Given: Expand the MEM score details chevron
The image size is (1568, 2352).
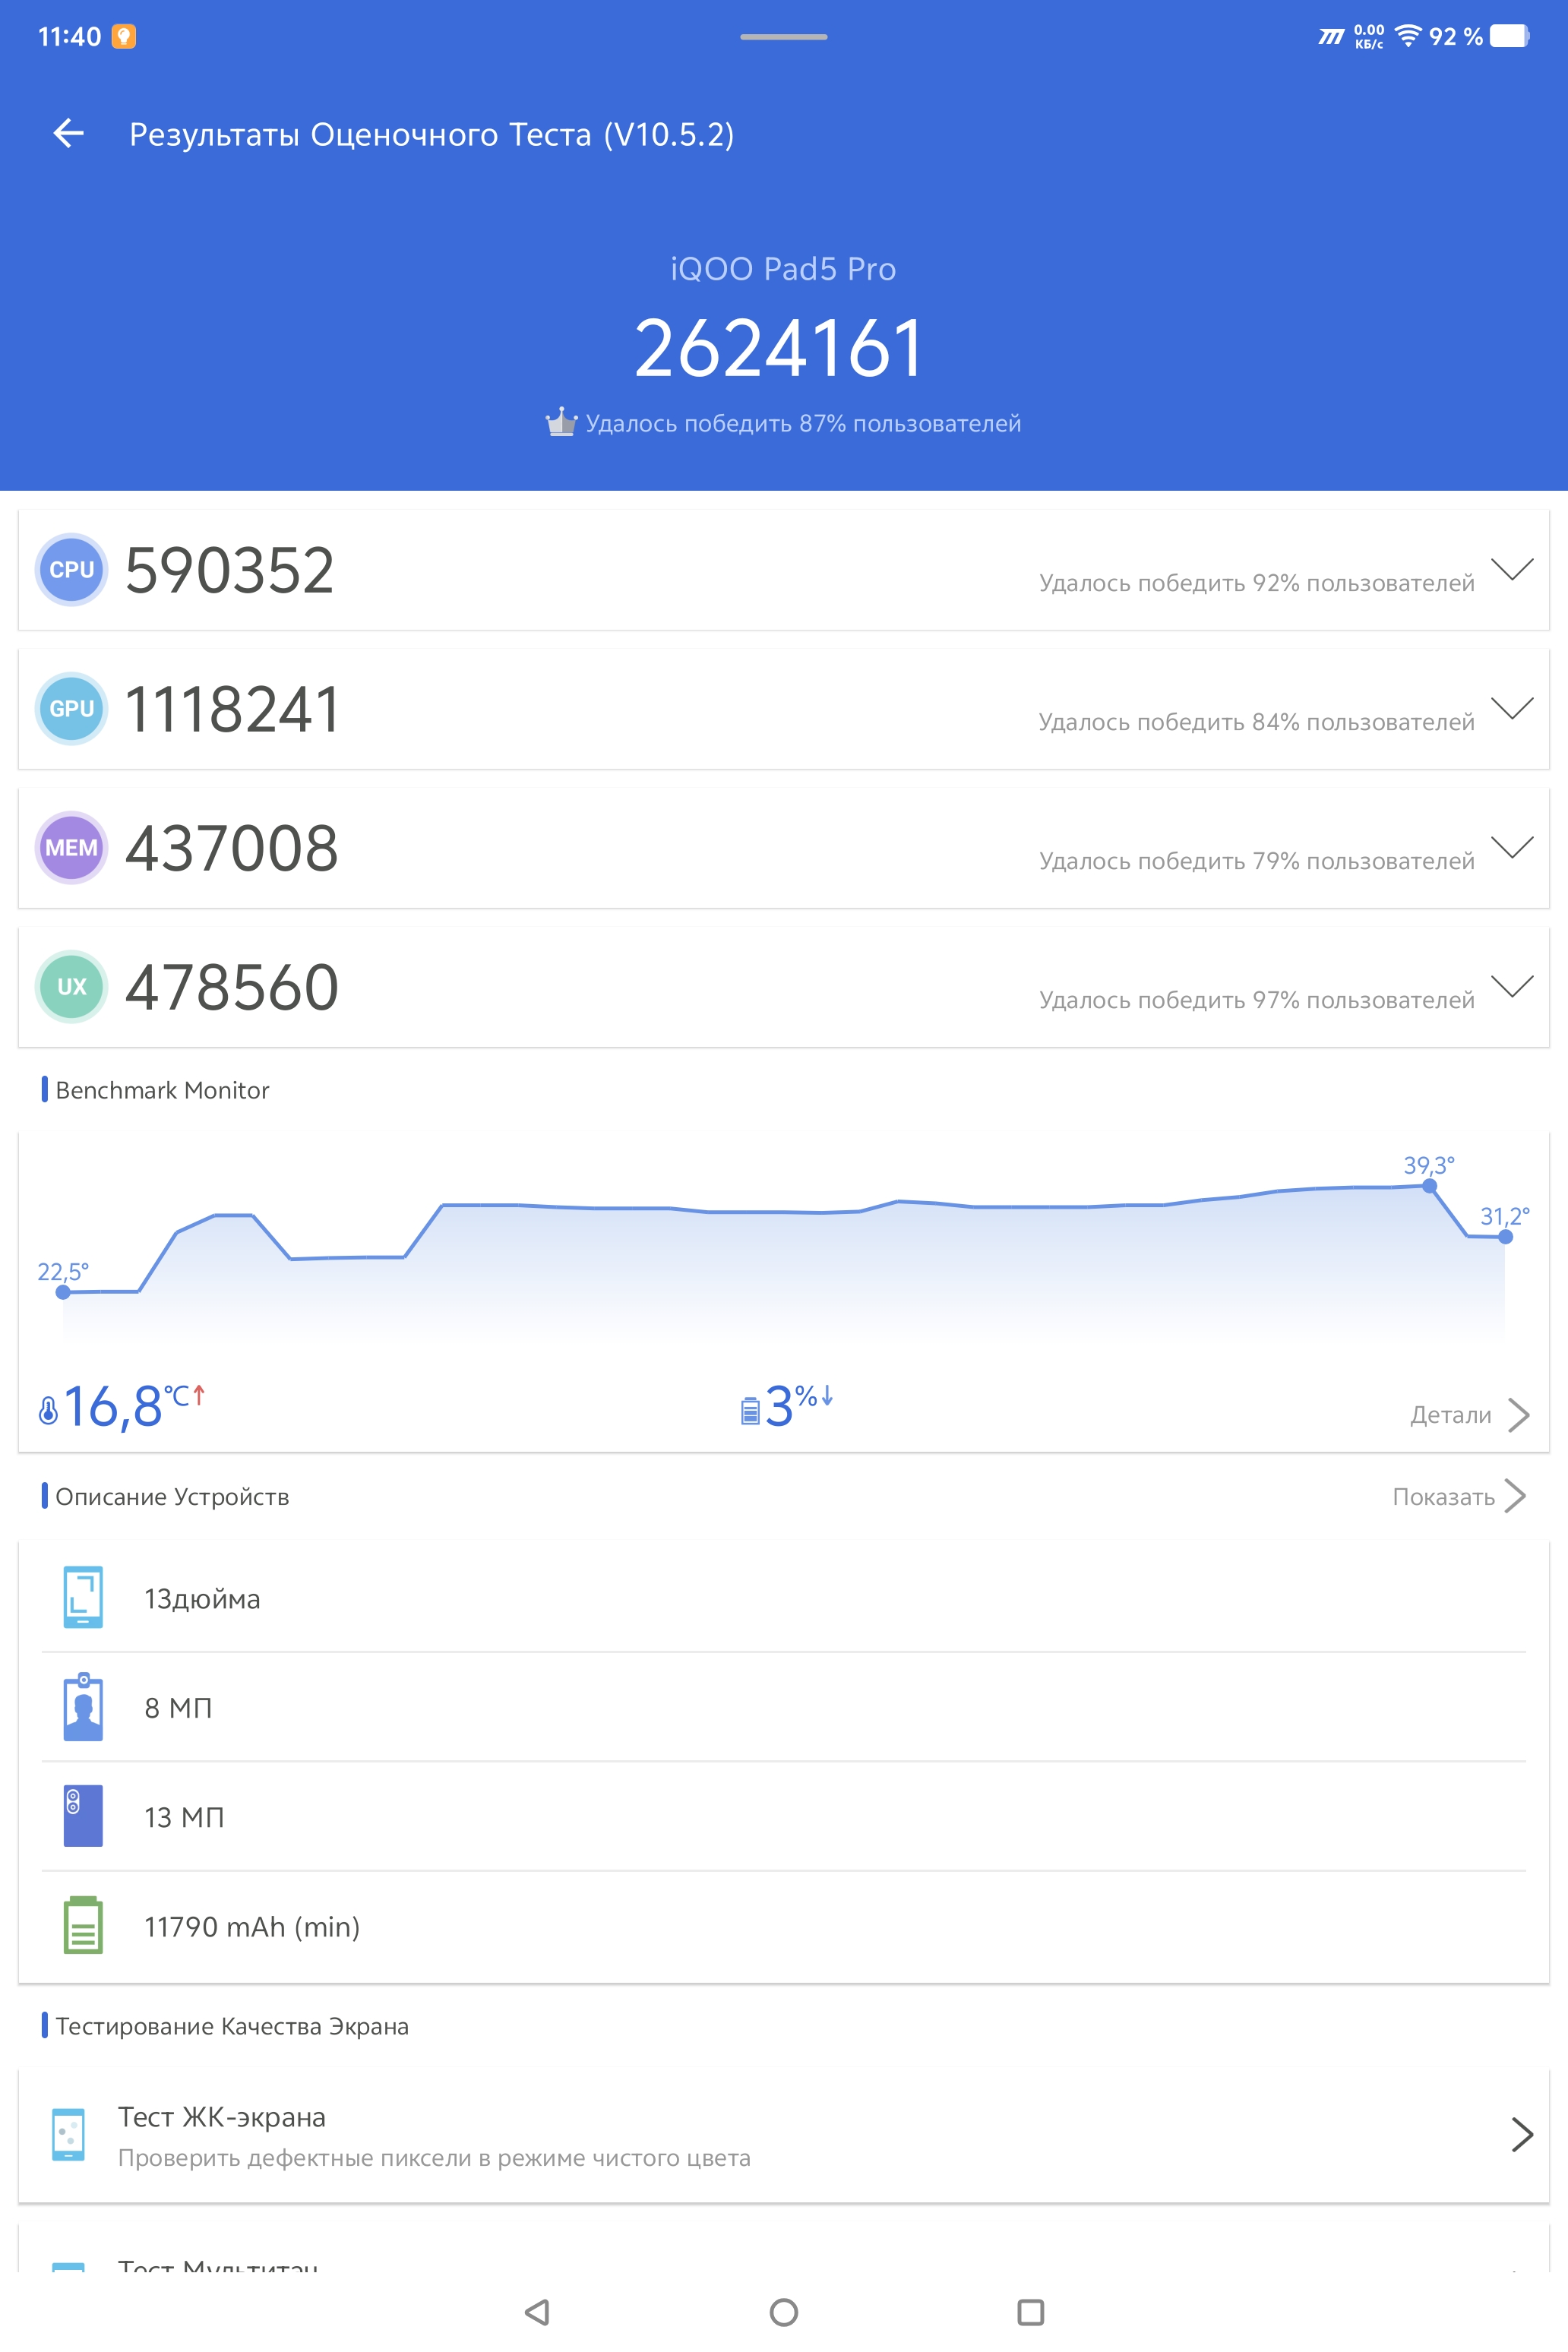Looking at the screenshot, I should [1512, 847].
